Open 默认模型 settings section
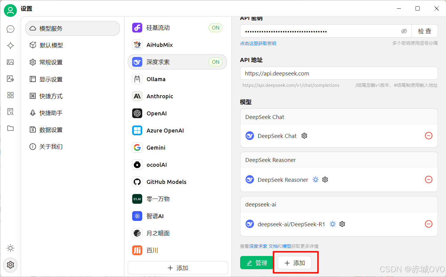 pyautogui.click(x=72, y=45)
